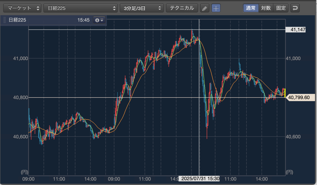Click the 40,600 label on left axis
317x185 pixels.
click(x=20, y=137)
